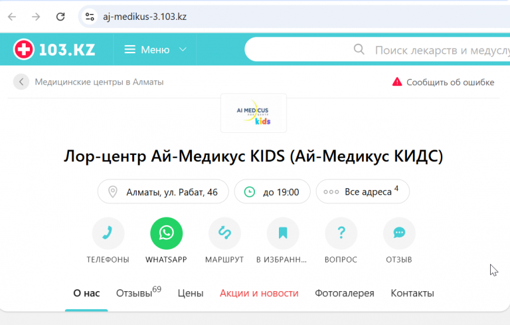The height and width of the screenshot is (325, 510).
Task: Click the МАРШРУТ label
Action: click(224, 260)
